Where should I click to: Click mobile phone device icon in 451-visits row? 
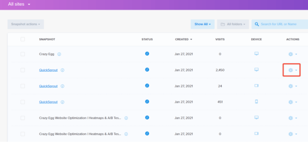pos(256,101)
